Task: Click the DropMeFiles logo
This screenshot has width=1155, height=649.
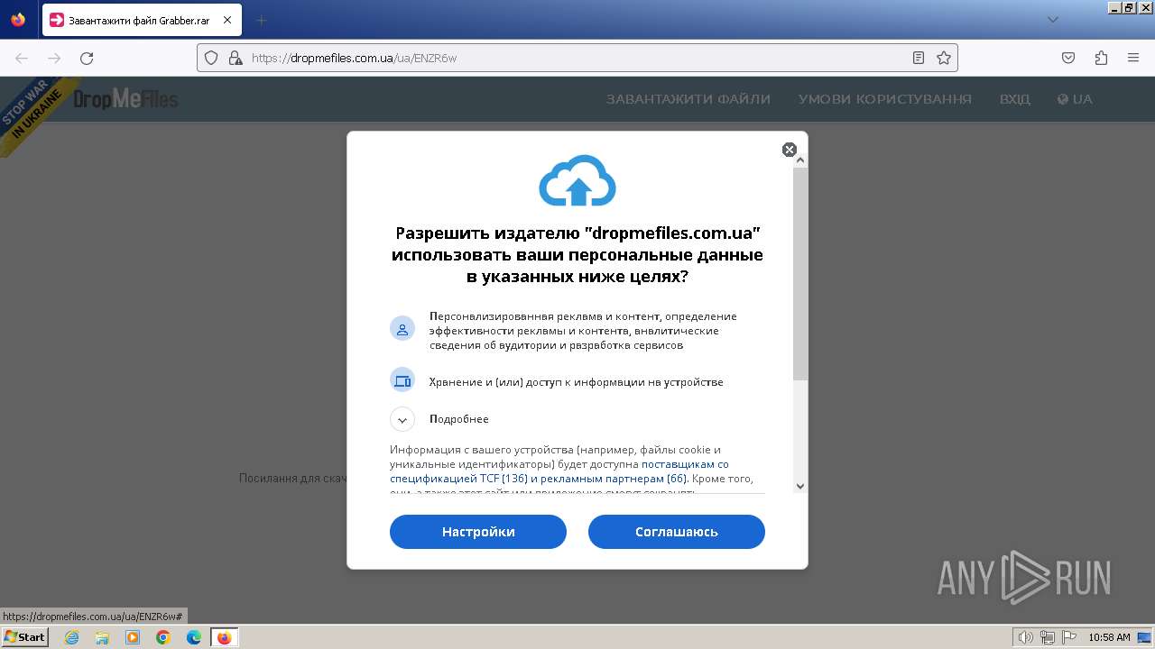Action: 125,99
